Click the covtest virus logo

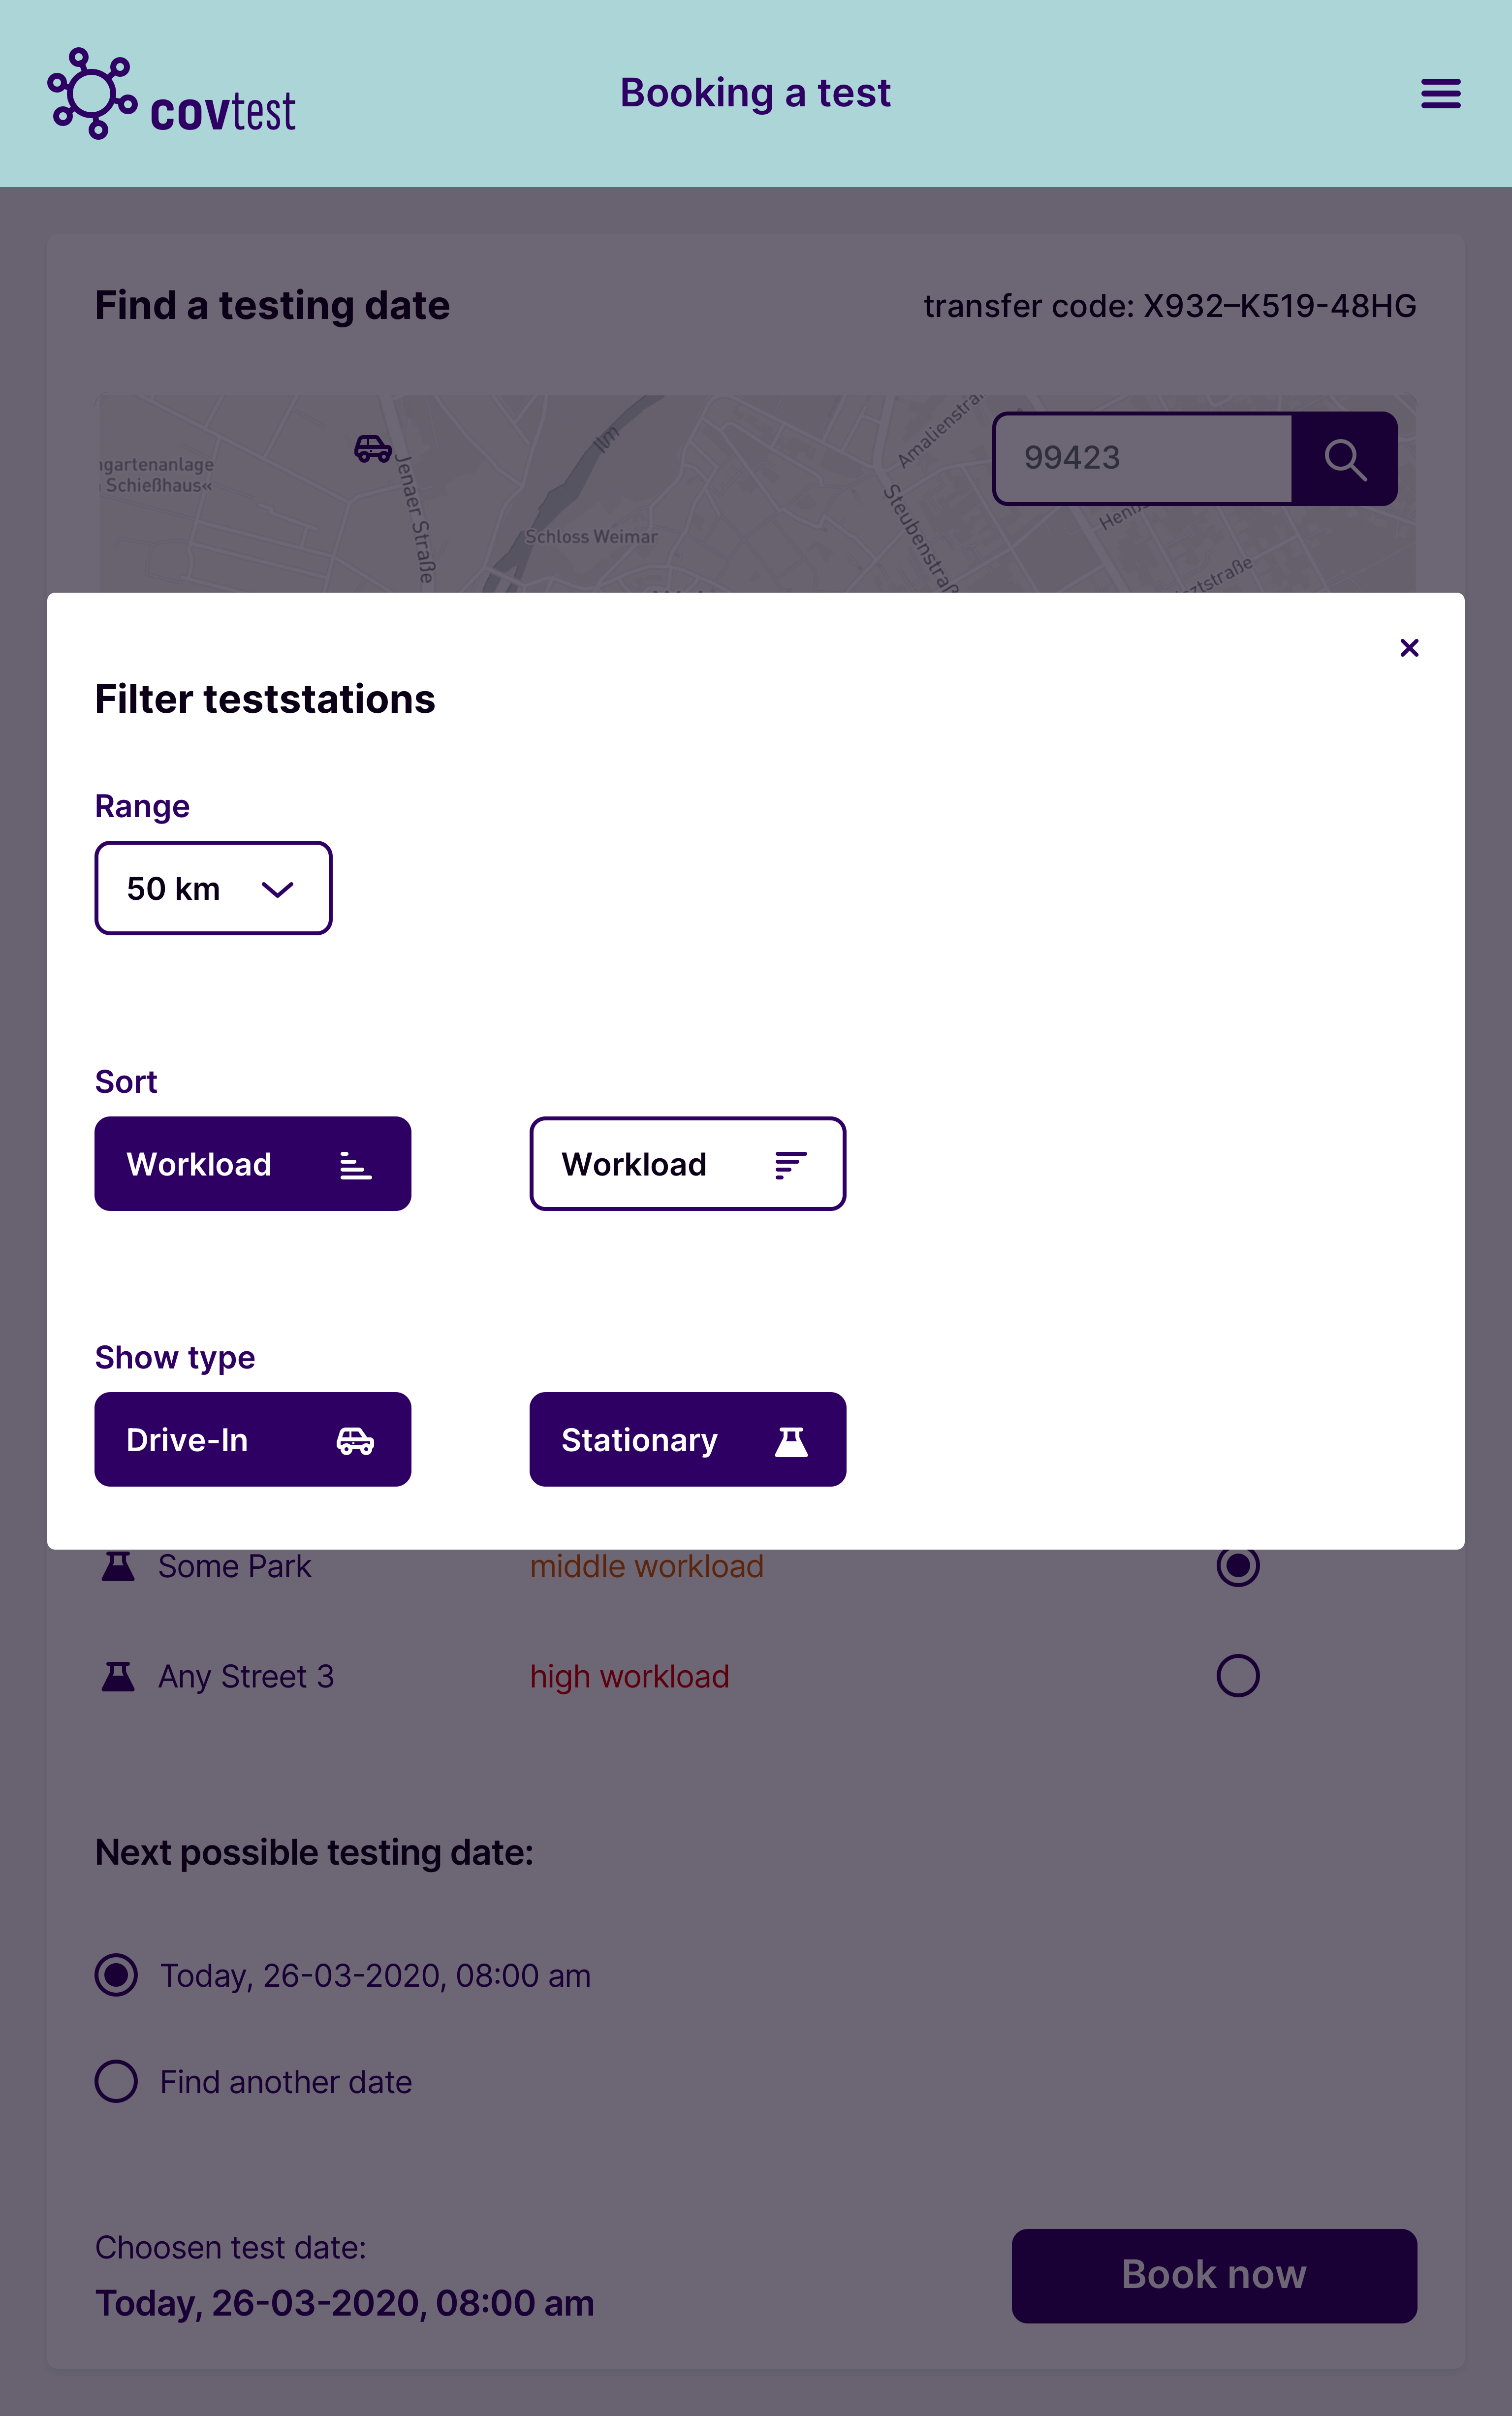pyautogui.click(x=92, y=94)
